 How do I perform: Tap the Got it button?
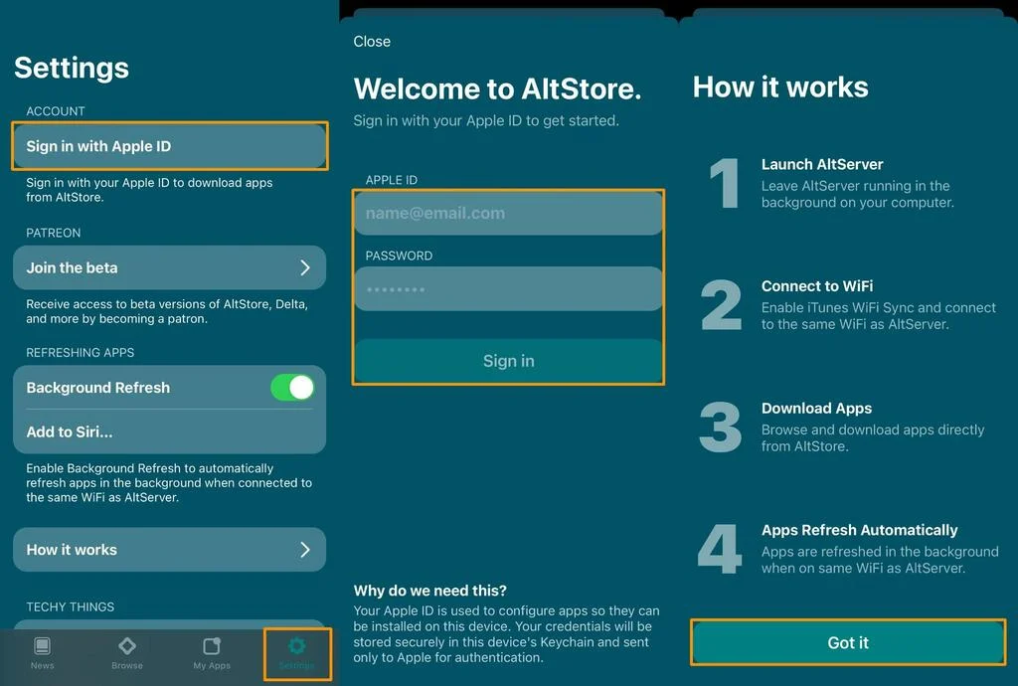tap(848, 642)
